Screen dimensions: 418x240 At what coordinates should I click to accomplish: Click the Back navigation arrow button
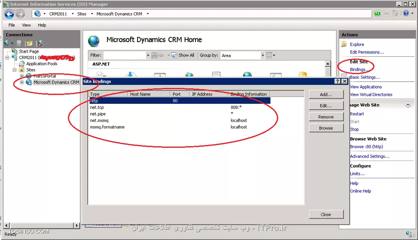pyautogui.click(x=9, y=14)
